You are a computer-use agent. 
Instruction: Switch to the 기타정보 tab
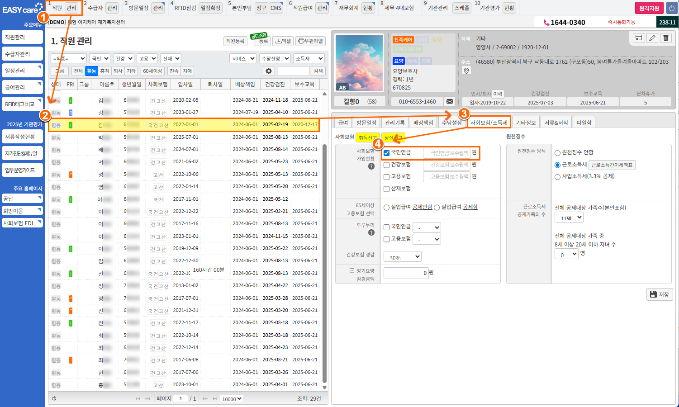click(526, 123)
